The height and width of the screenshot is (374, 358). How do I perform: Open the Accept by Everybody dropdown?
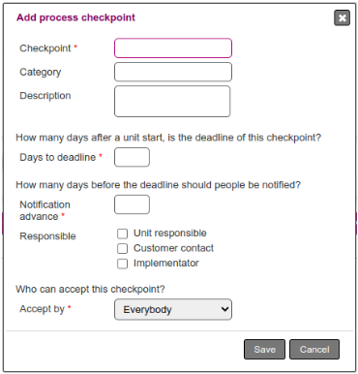pyautogui.click(x=173, y=309)
